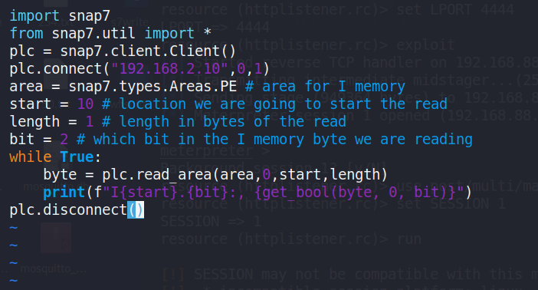This screenshot has height=290, width=538.
Task: Place cursor on 'snap7.client.Client()' call
Action: click(x=148, y=51)
